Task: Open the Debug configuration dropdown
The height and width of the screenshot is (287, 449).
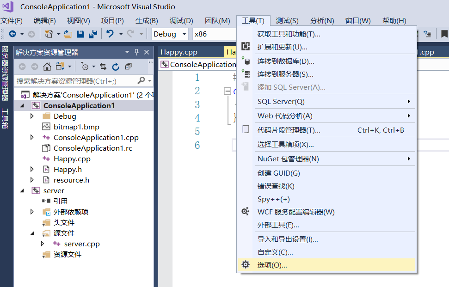Action: (185, 34)
